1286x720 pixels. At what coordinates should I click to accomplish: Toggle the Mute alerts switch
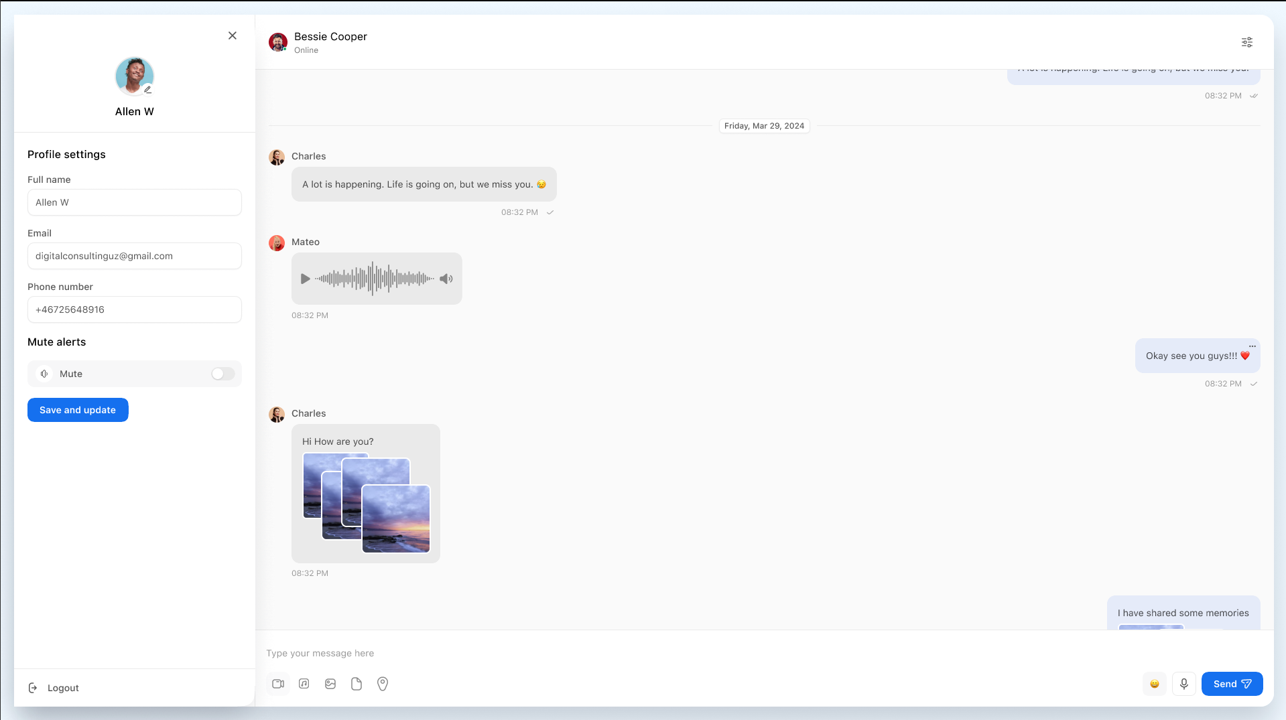pyautogui.click(x=222, y=374)
